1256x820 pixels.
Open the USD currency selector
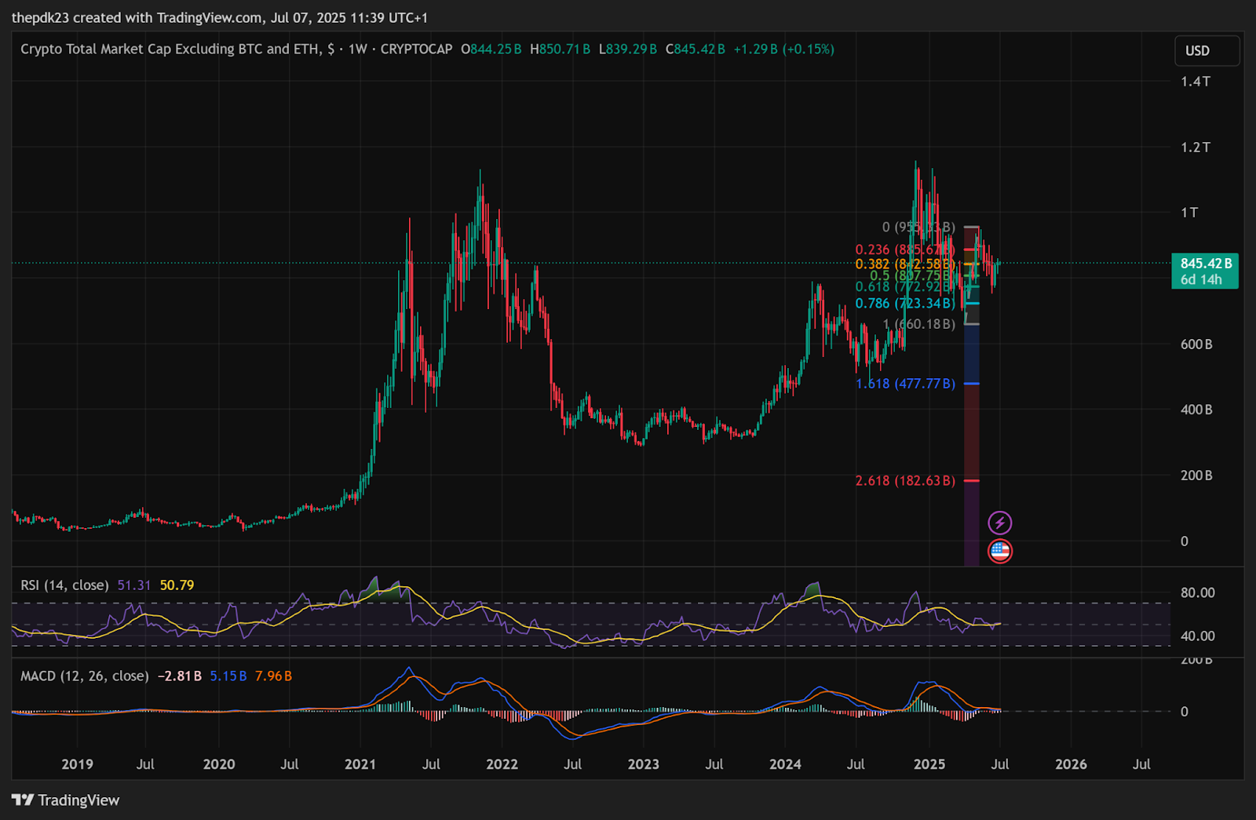[x=1207, y=51]
